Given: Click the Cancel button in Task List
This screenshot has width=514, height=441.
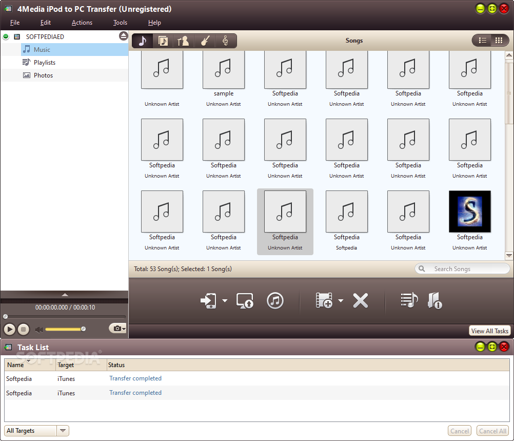Looking at the screenshot, I should tap(459, 431).
